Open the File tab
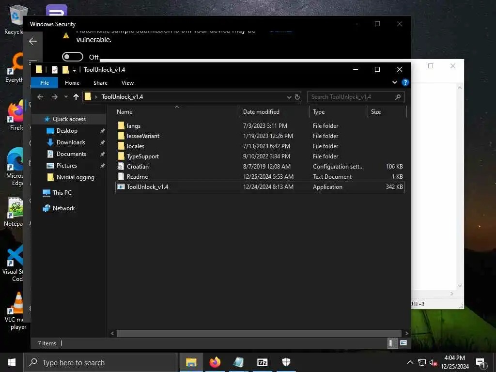Viewport: 496px width, 372px height. [45, 83]
